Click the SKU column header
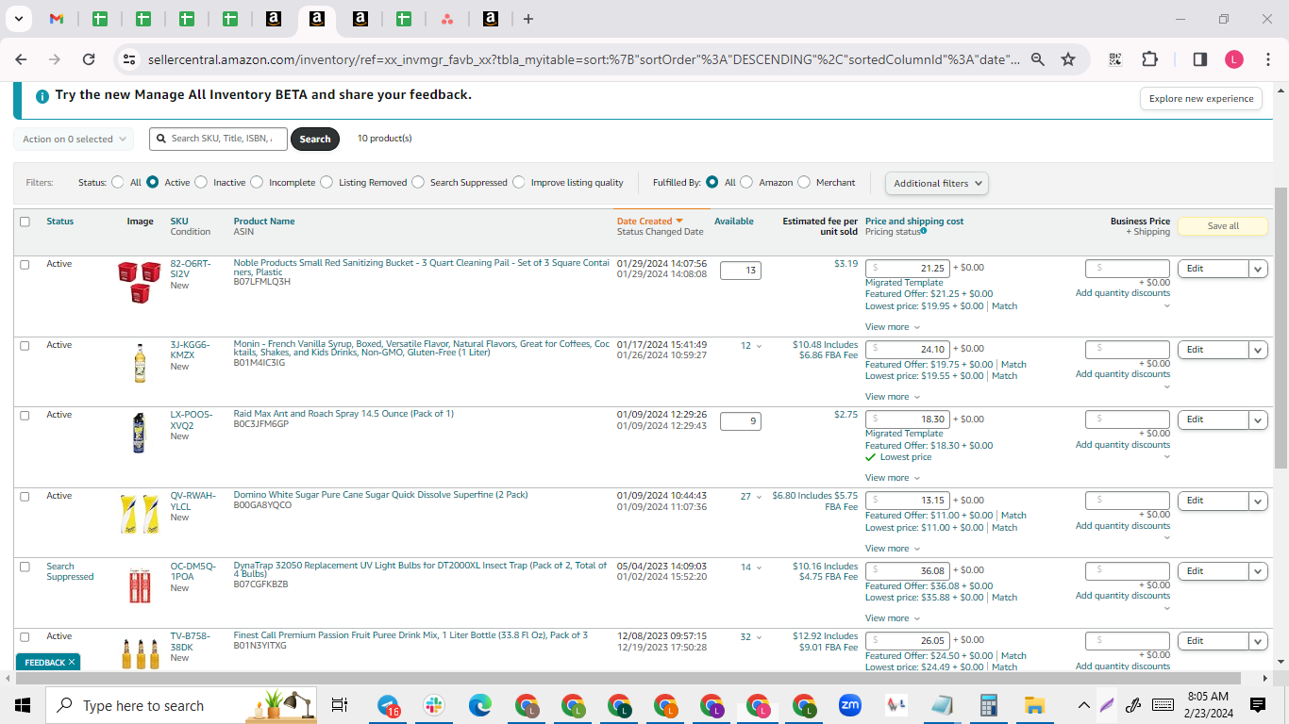 [x=179, y=222]
